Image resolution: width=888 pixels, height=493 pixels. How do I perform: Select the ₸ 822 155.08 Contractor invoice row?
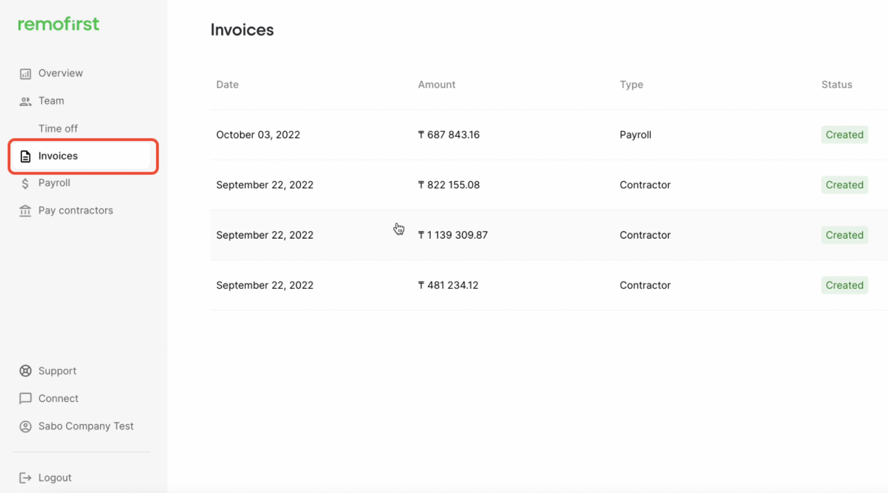pyautogui.click(x=549, y=185)
